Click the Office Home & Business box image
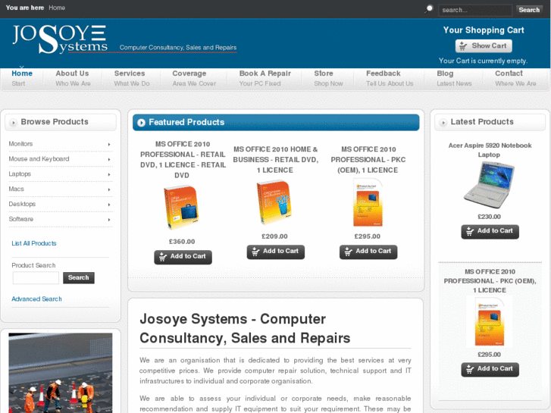 click(x=275, y=202)
